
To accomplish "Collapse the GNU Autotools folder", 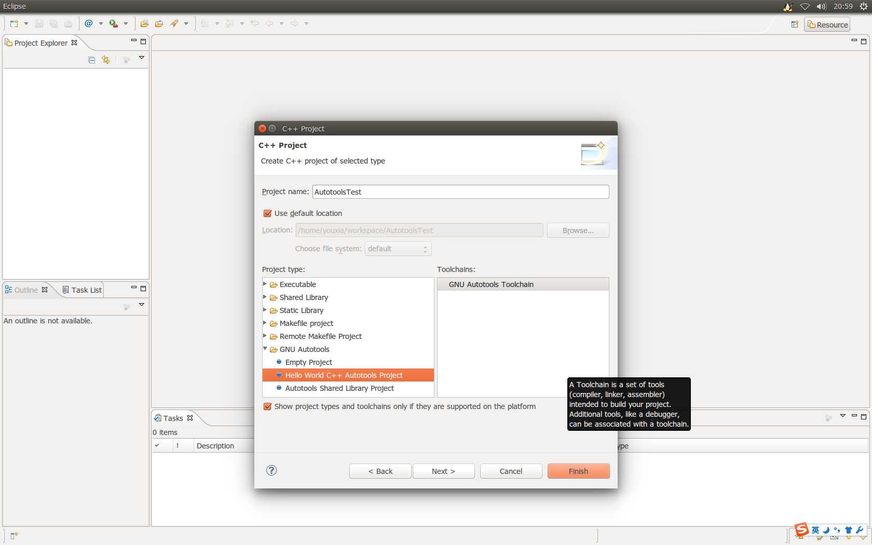I will pyautogui.click(x=265, y=349).
